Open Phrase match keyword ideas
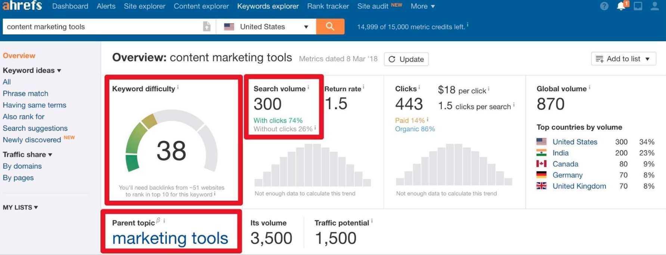The height and width of the screenshot is (255, 666). click(x=25, y=93)
